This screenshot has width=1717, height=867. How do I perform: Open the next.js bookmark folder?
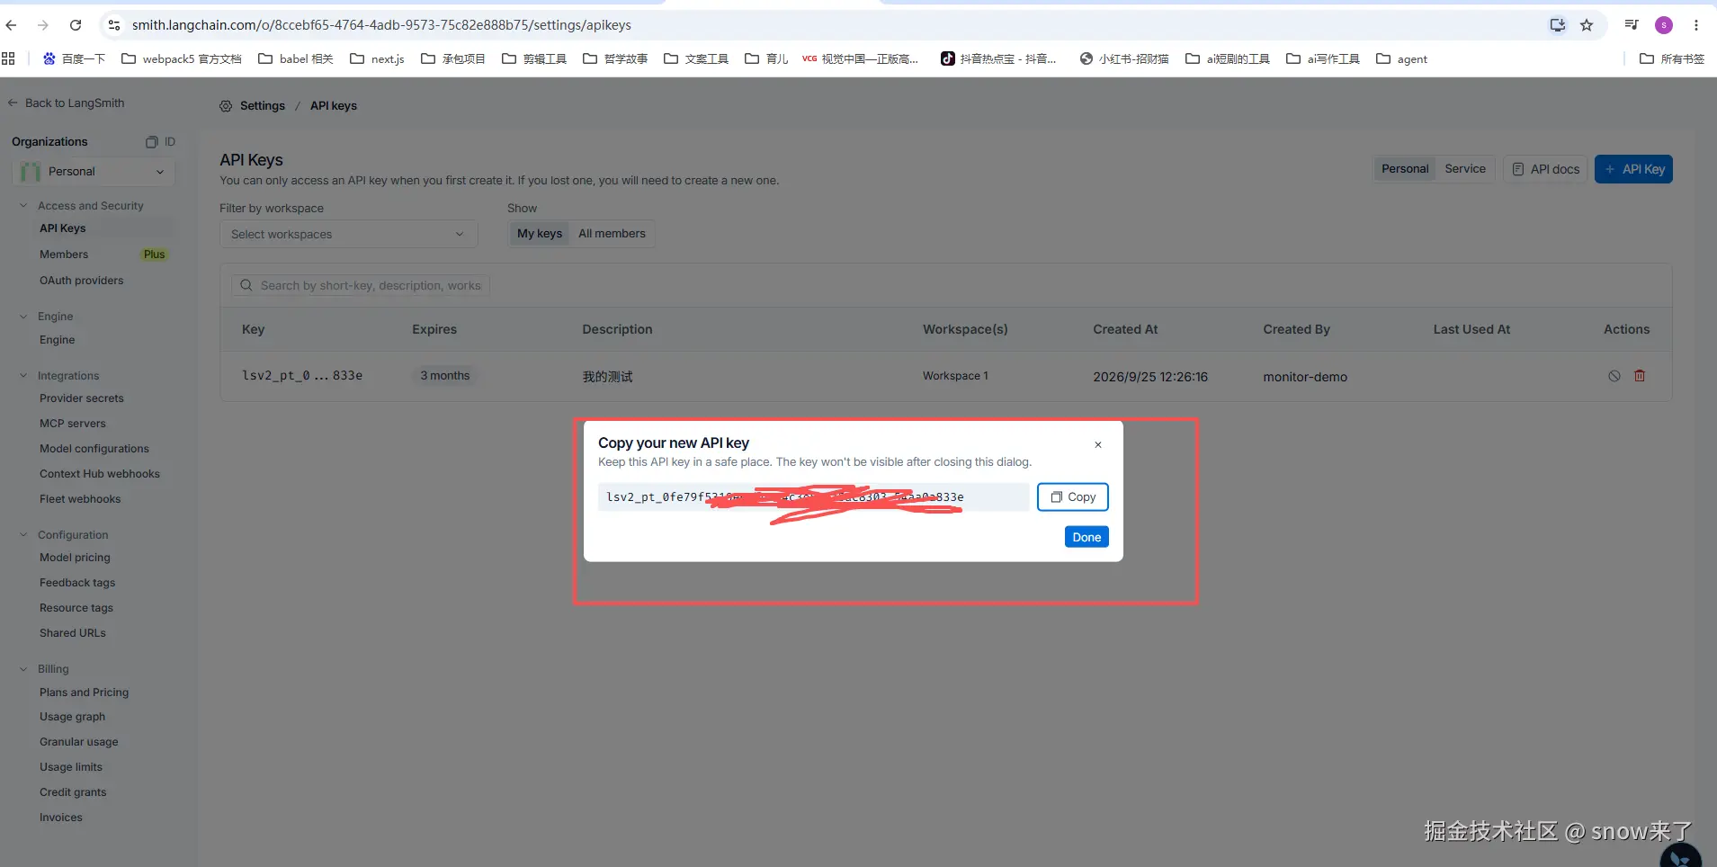coord(377,58)
